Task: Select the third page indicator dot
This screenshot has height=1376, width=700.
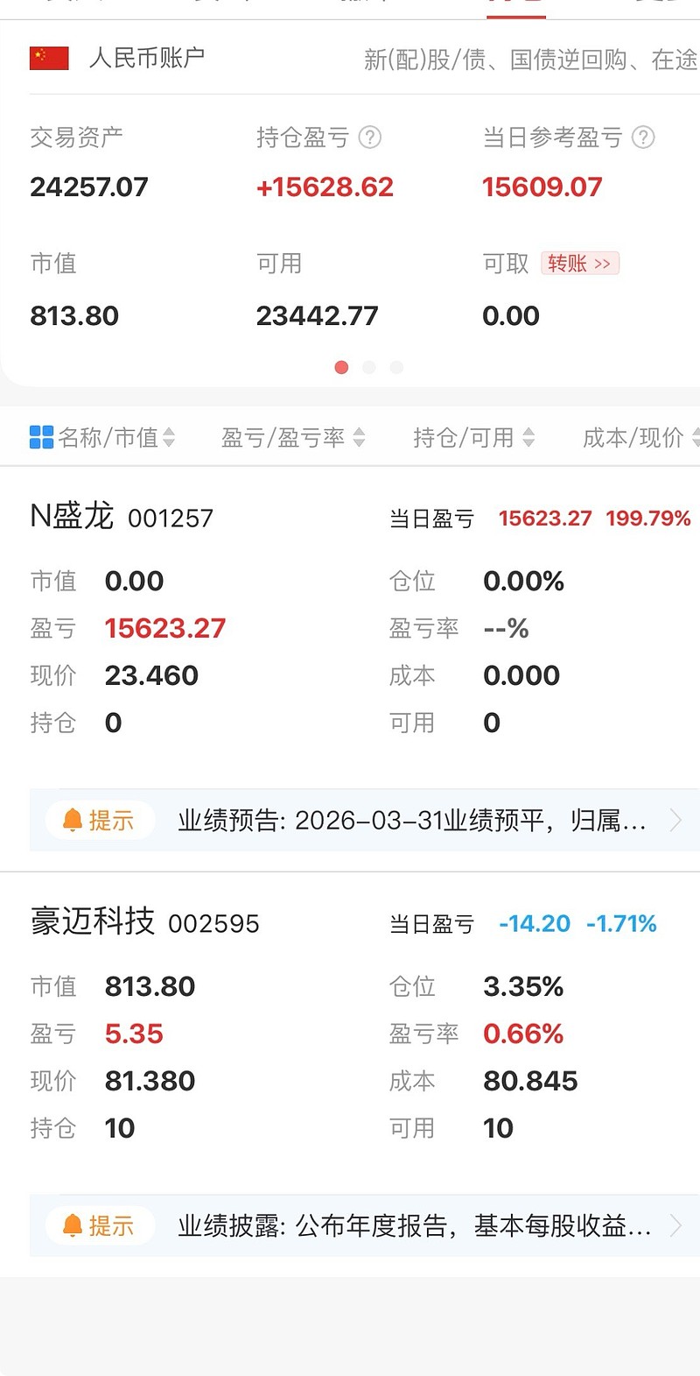Action: point(396,367)
